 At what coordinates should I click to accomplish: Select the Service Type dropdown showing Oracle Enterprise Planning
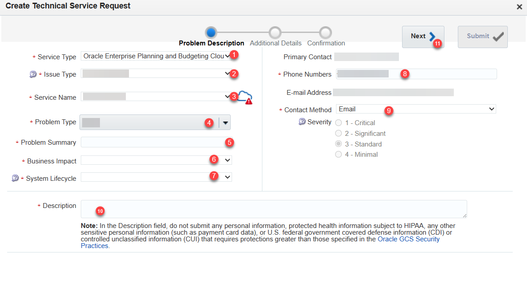[156, 56]
